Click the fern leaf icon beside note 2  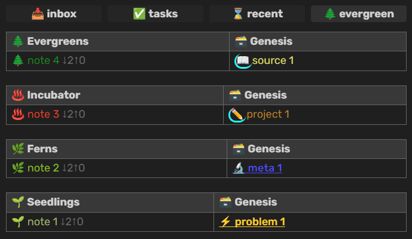click(x=18, y=168)
